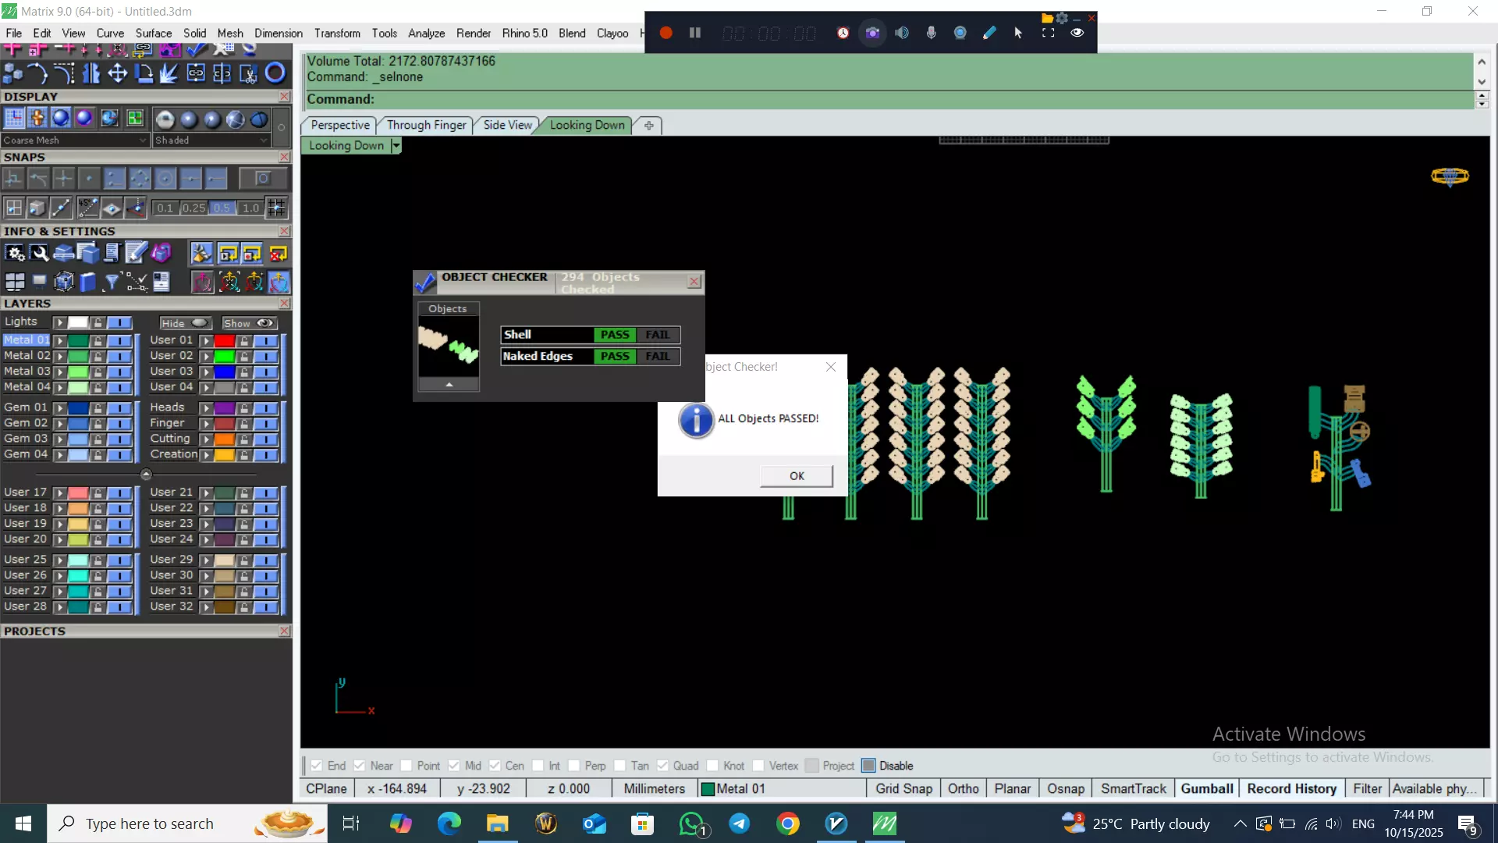Click OK in the ALL Objects PASSED dialog
The image size is (1498, 843).
click(x=797, y=476)
